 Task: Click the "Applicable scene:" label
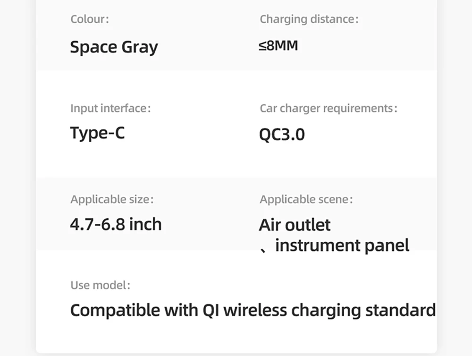pyautogui.click(x=306, y=199)
